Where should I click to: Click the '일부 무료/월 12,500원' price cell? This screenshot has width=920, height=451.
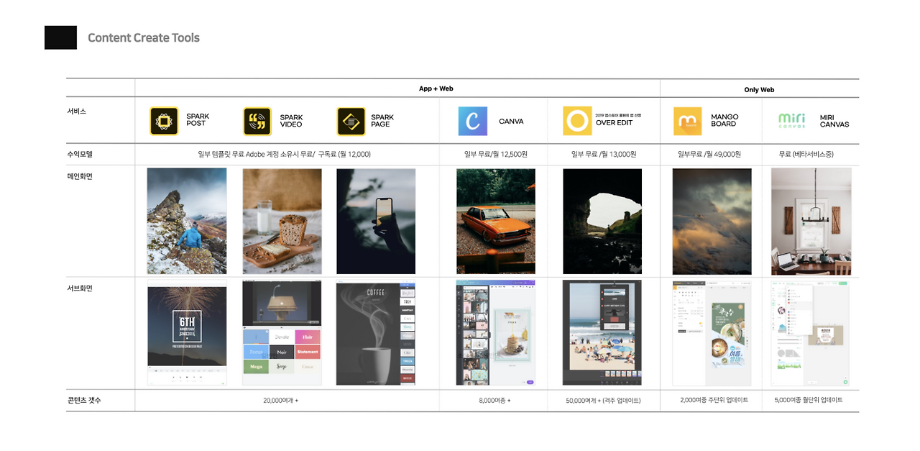[496, 154]
